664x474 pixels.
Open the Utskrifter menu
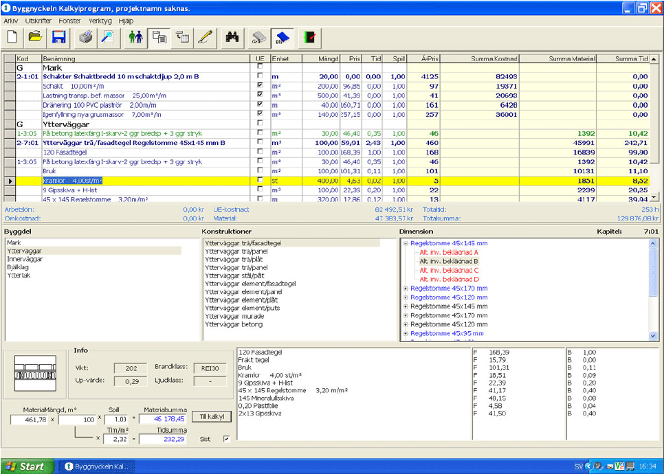(38, 21)
